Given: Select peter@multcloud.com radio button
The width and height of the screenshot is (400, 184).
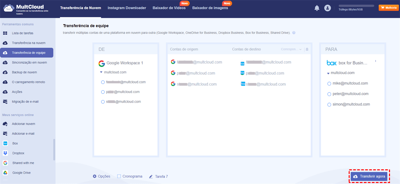Looking at the screenshot, I should (x=329, y=94).
